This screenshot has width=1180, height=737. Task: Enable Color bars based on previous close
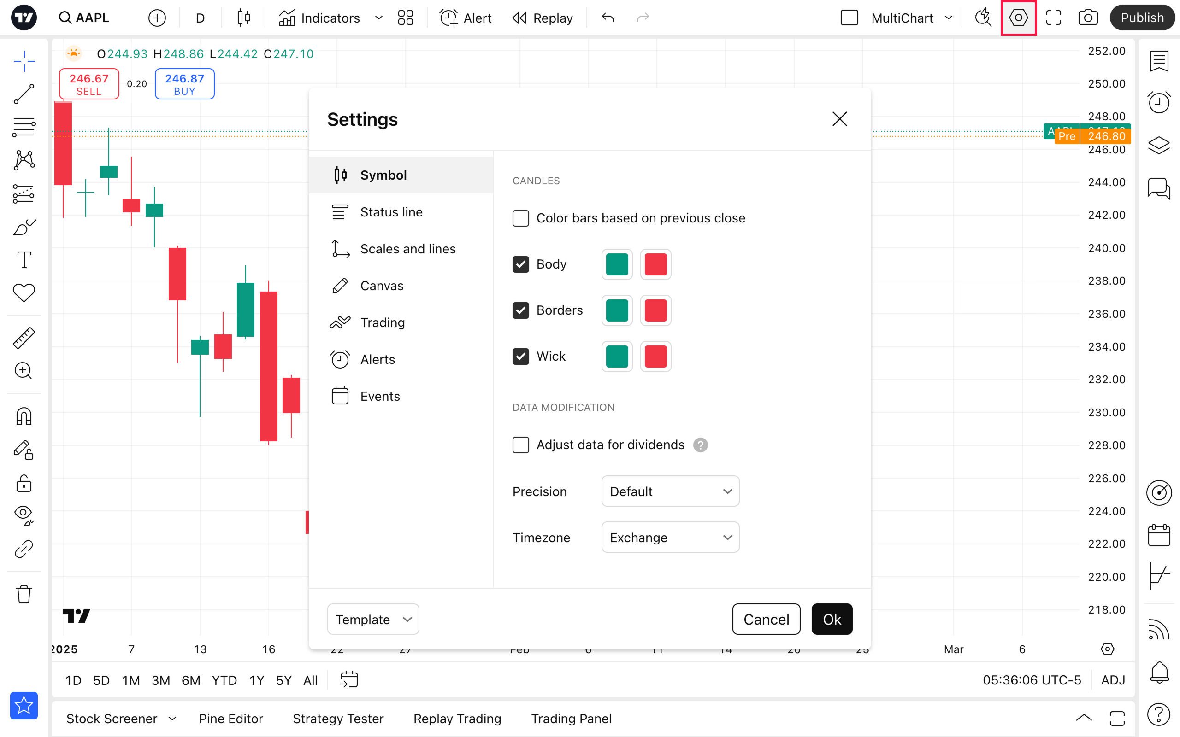pyautogui.click(x=520, y=218)
